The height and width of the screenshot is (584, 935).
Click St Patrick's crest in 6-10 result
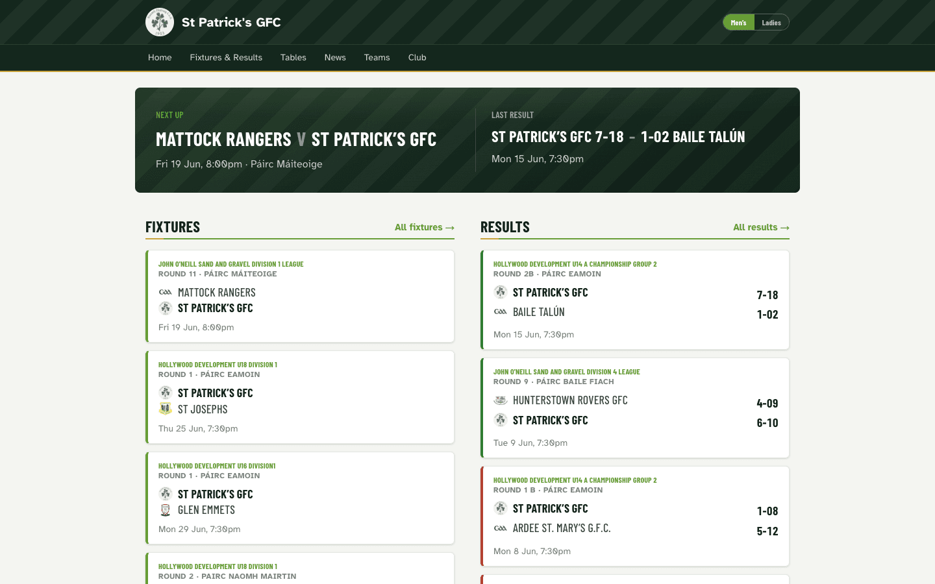[501, 420]
